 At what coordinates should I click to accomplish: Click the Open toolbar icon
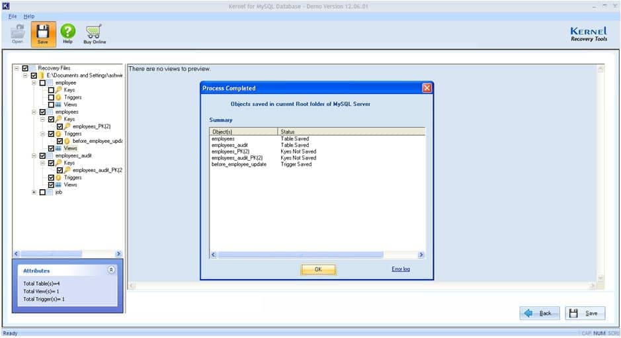coord(17,34)
